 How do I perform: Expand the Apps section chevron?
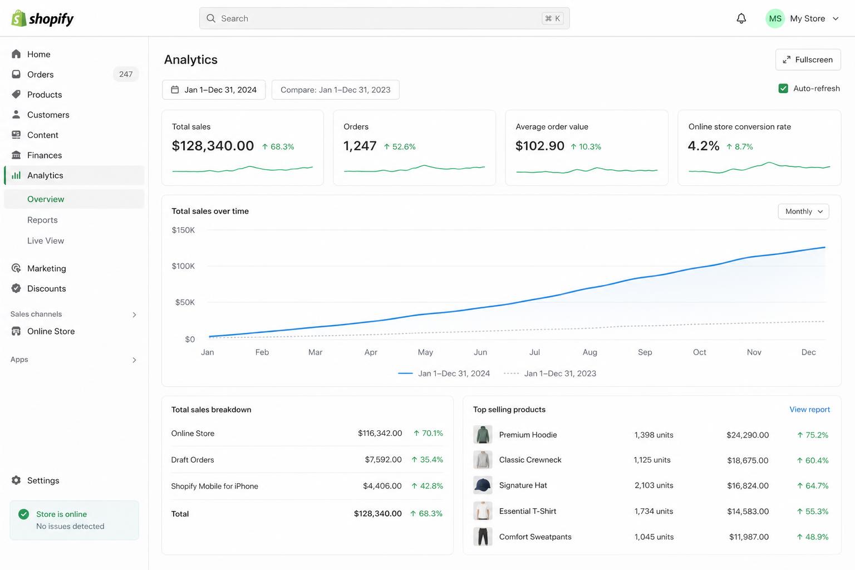coord(134,360)
